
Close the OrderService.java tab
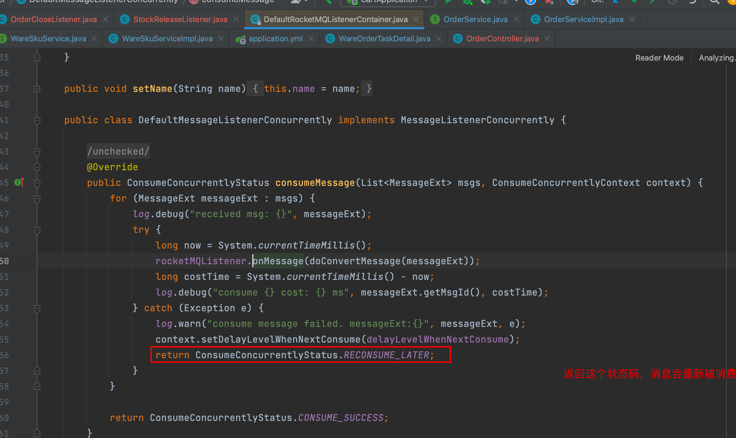tap(516, 19)
